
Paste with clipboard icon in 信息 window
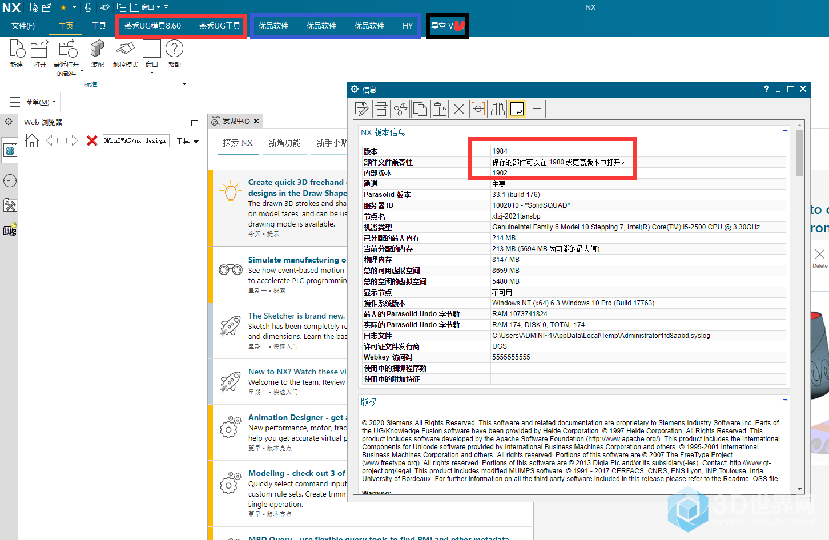440,108
